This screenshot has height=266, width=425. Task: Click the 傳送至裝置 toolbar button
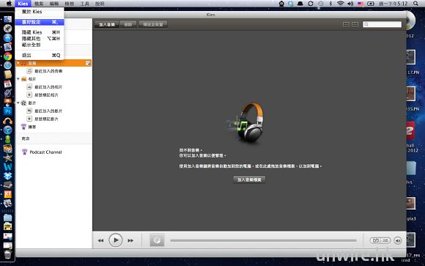pos(153,24)
